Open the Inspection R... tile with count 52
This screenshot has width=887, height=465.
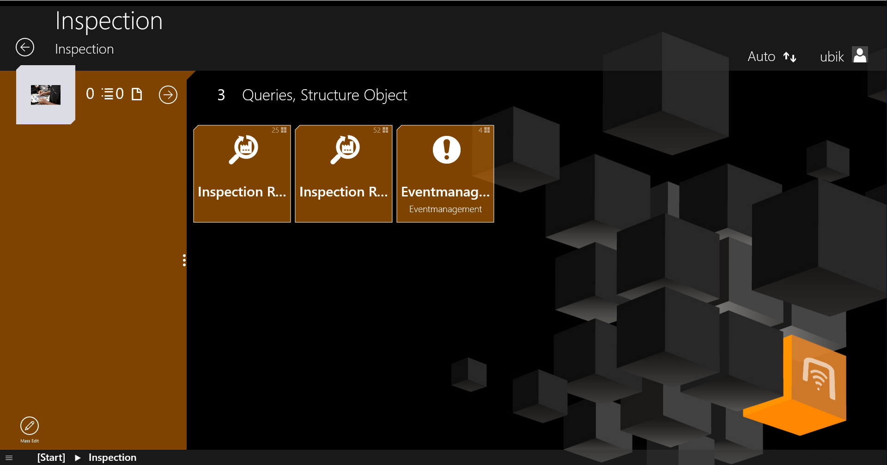(x=344, y=174)
